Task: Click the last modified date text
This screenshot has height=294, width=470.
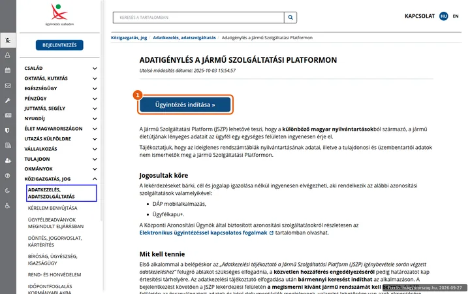Action: pyautogui.click(x=187, y=71)
